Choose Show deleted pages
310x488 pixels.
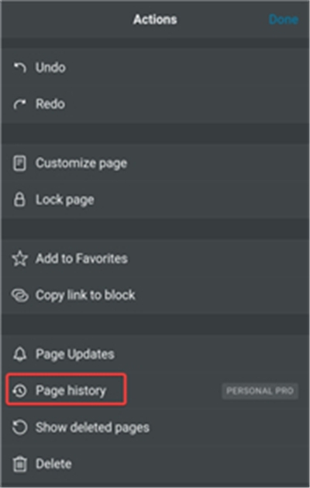click(155, 427)
